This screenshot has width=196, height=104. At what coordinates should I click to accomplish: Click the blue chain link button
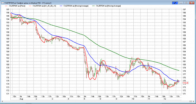pos(175,3)
